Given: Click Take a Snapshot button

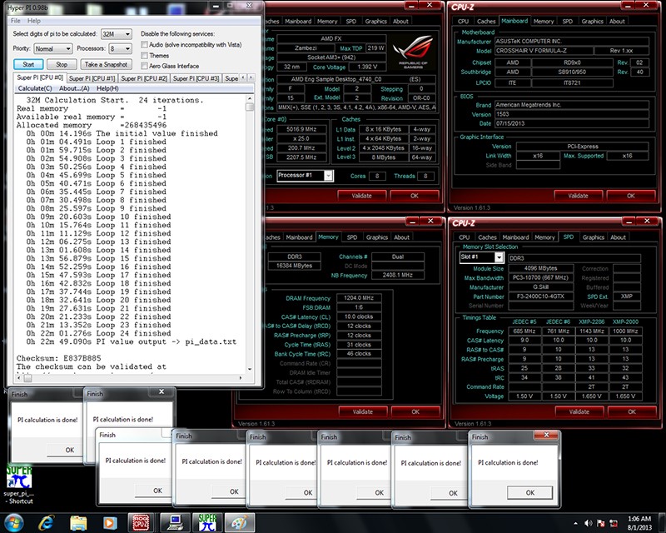Looking at the screenshot, I should (x=106, y=65).
